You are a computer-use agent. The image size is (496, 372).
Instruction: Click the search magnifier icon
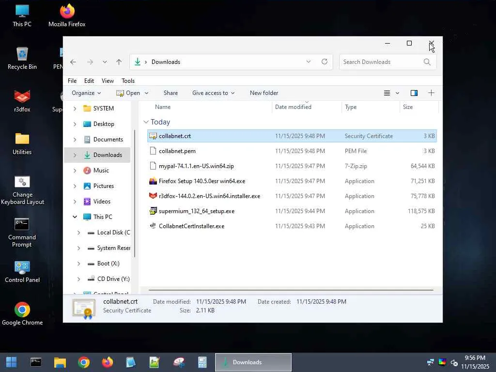tap(427, 62)
